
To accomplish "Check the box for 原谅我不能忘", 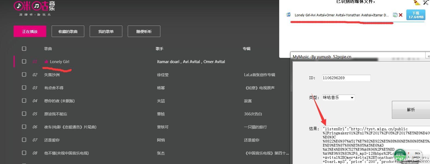I will 24,114.
